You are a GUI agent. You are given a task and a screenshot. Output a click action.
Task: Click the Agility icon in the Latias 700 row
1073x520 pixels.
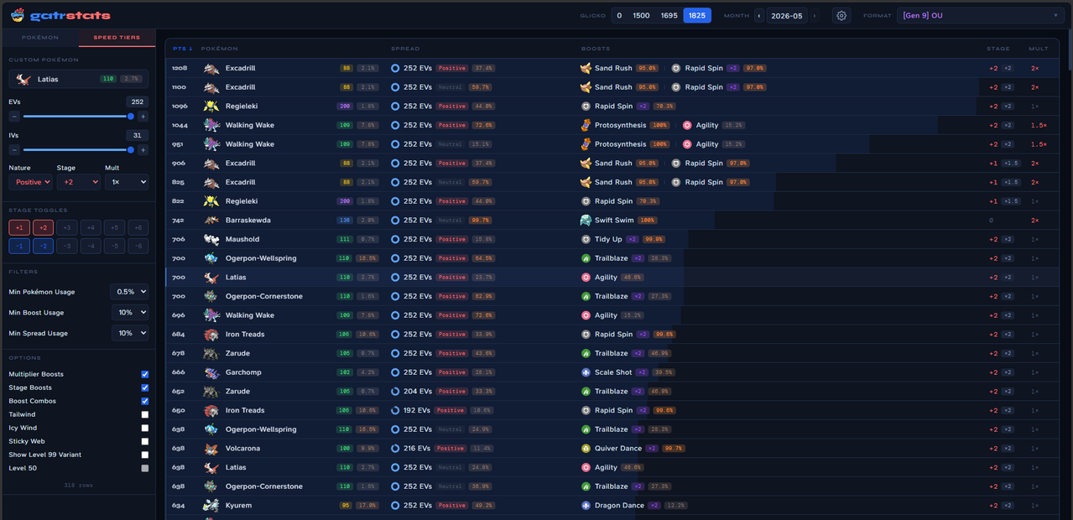[x=586, y=278]
